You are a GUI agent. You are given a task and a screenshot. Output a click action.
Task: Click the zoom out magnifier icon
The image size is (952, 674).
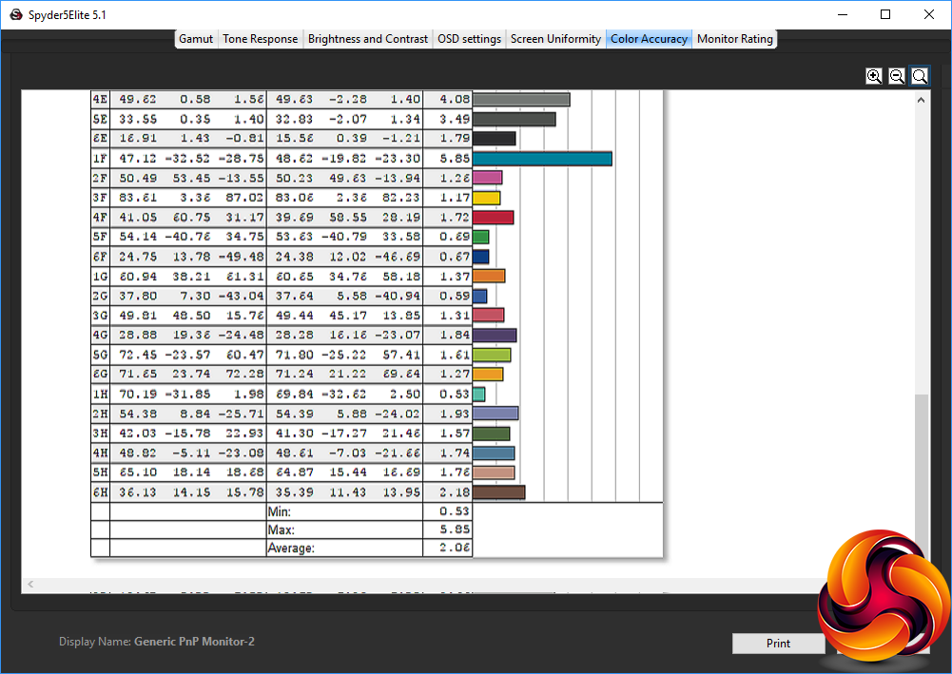(897, 76)
